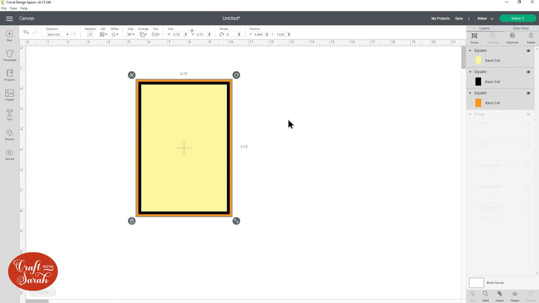539x303 pixels.
Task: Click the rotate icon beside Rotate field
Action: click(x=222, y=35)
